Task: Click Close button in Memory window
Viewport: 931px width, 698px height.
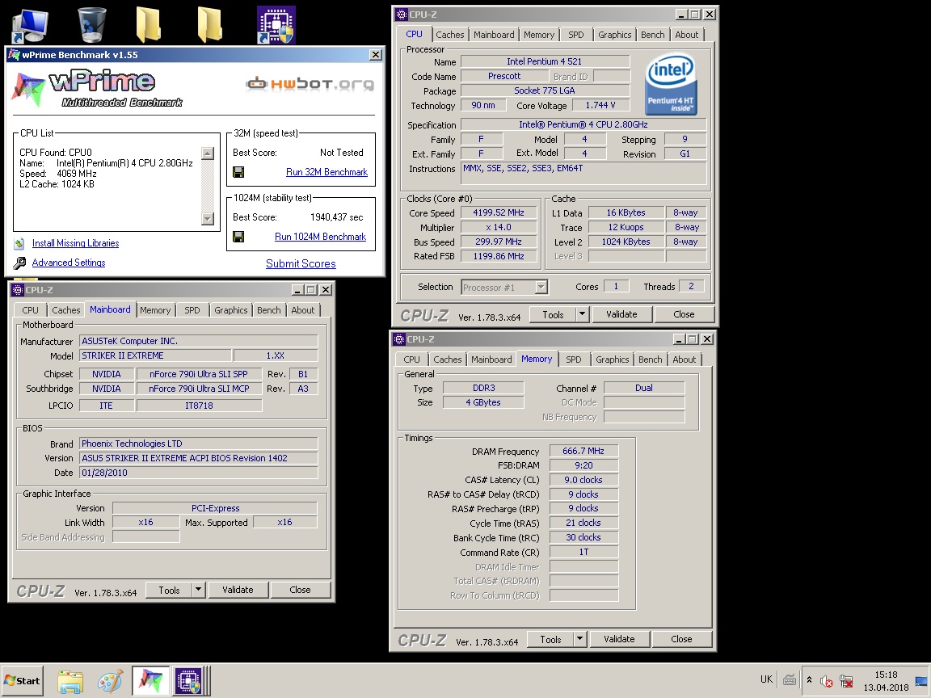Action: click(x=681, y=639)
